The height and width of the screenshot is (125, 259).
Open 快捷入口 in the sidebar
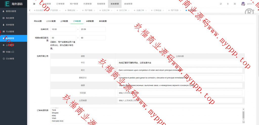point(10,52)
